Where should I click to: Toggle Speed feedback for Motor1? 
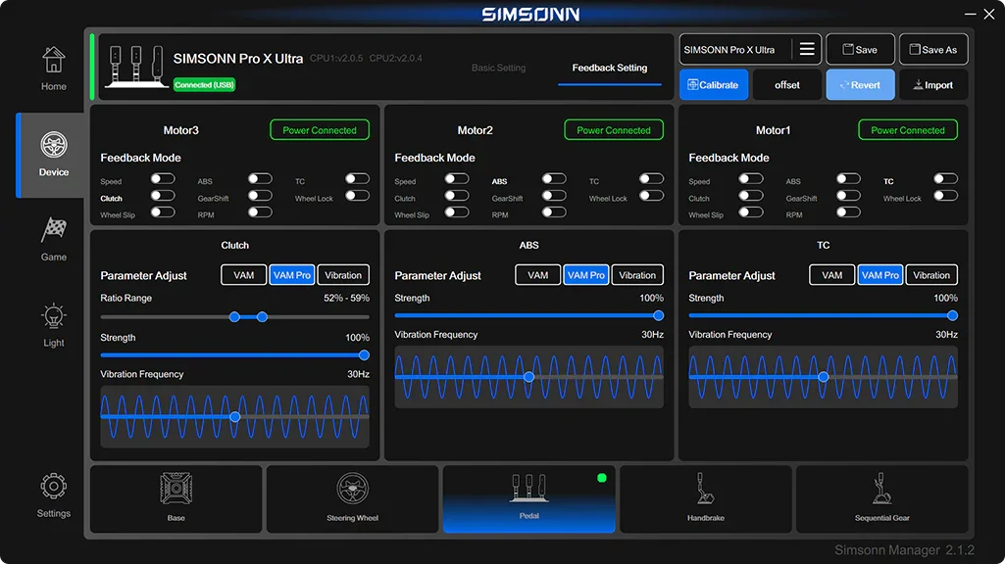(750, 178)
